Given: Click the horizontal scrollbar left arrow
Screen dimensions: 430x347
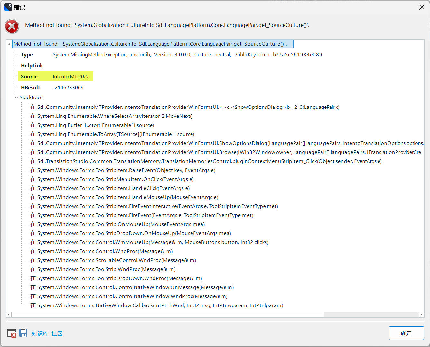Looking at the screenshot, I should 9,314.
